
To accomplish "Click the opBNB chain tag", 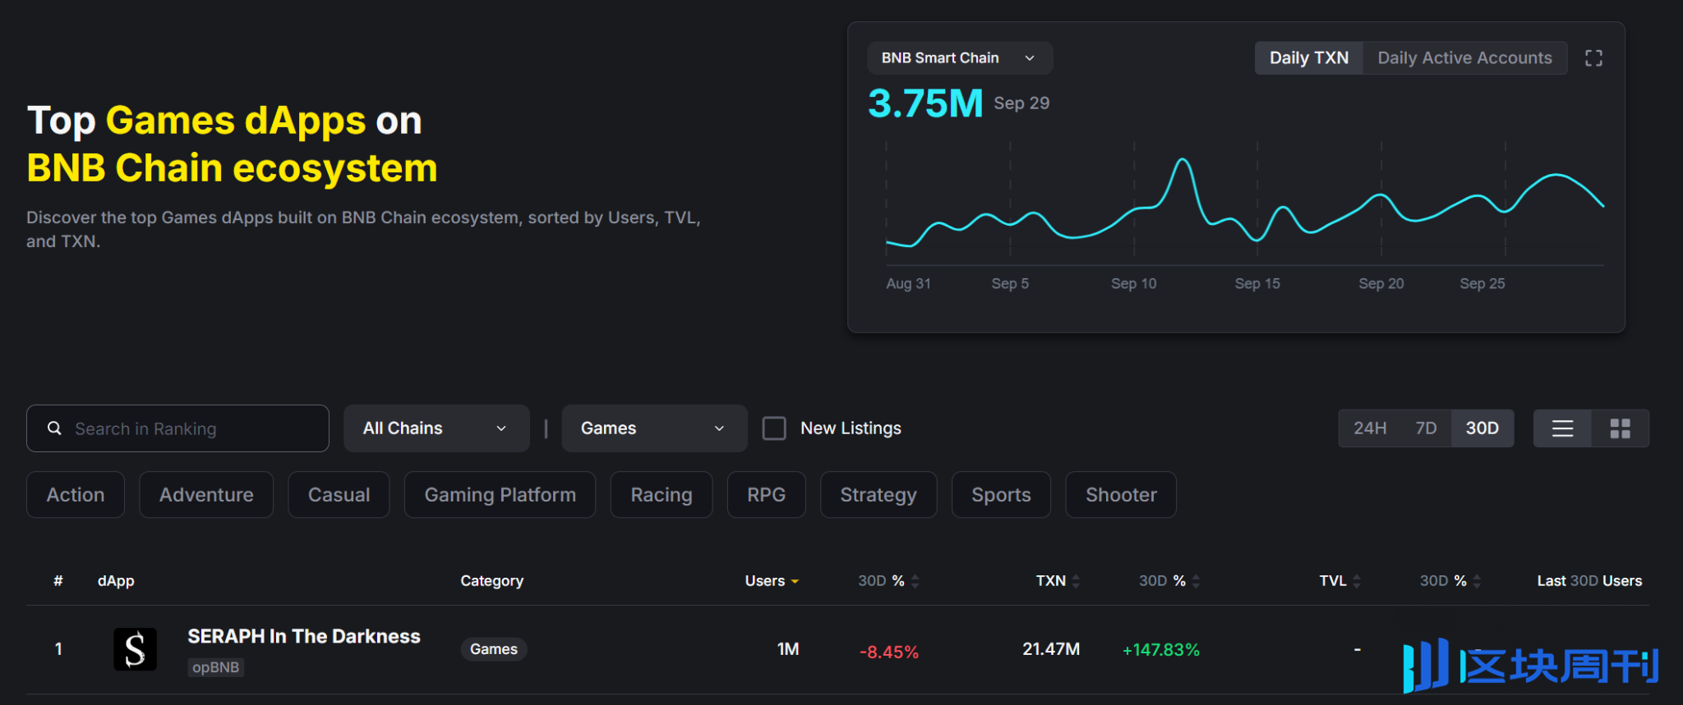I will tap(215, 667).
